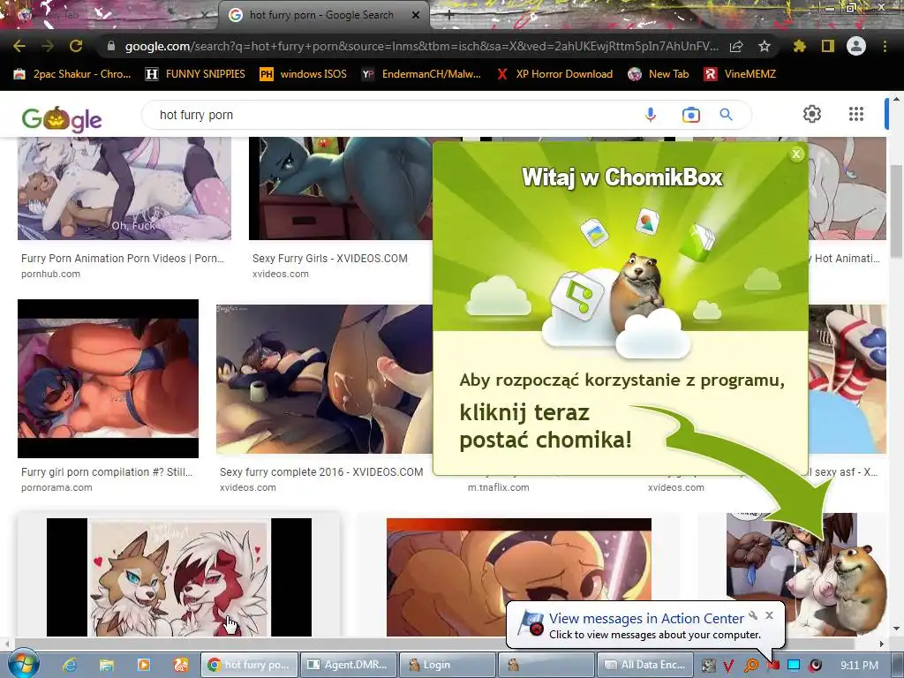This screenshot has height=678, width=904.
Task: Click the vertical scrollbar down arrow
Action: [x=896, y=629]
